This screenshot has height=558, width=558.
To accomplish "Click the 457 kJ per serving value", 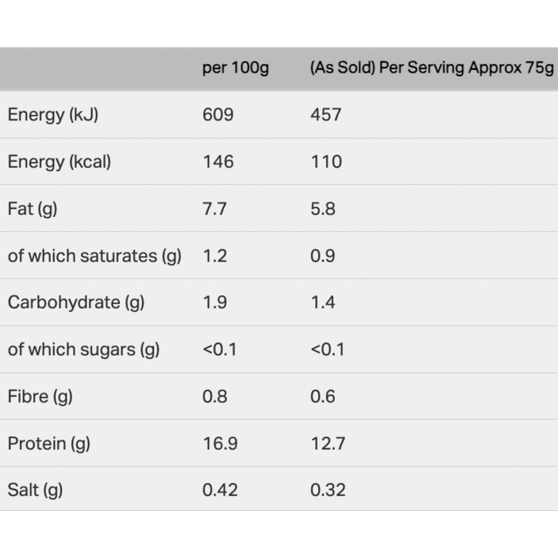I will 326,114.
